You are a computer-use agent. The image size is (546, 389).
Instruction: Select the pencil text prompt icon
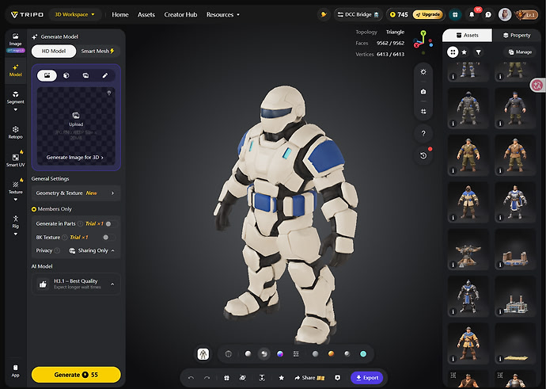104,75
